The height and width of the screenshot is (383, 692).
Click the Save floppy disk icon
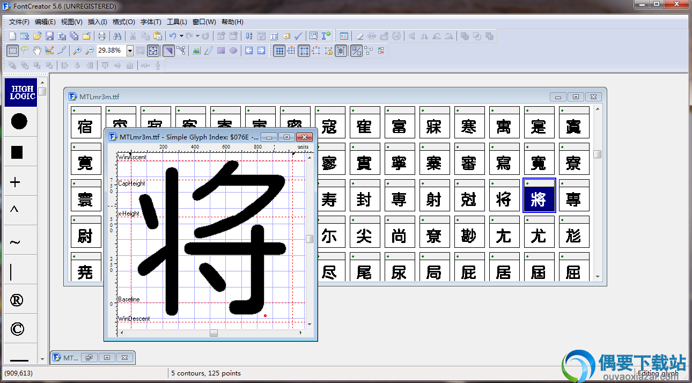point(49,36)
